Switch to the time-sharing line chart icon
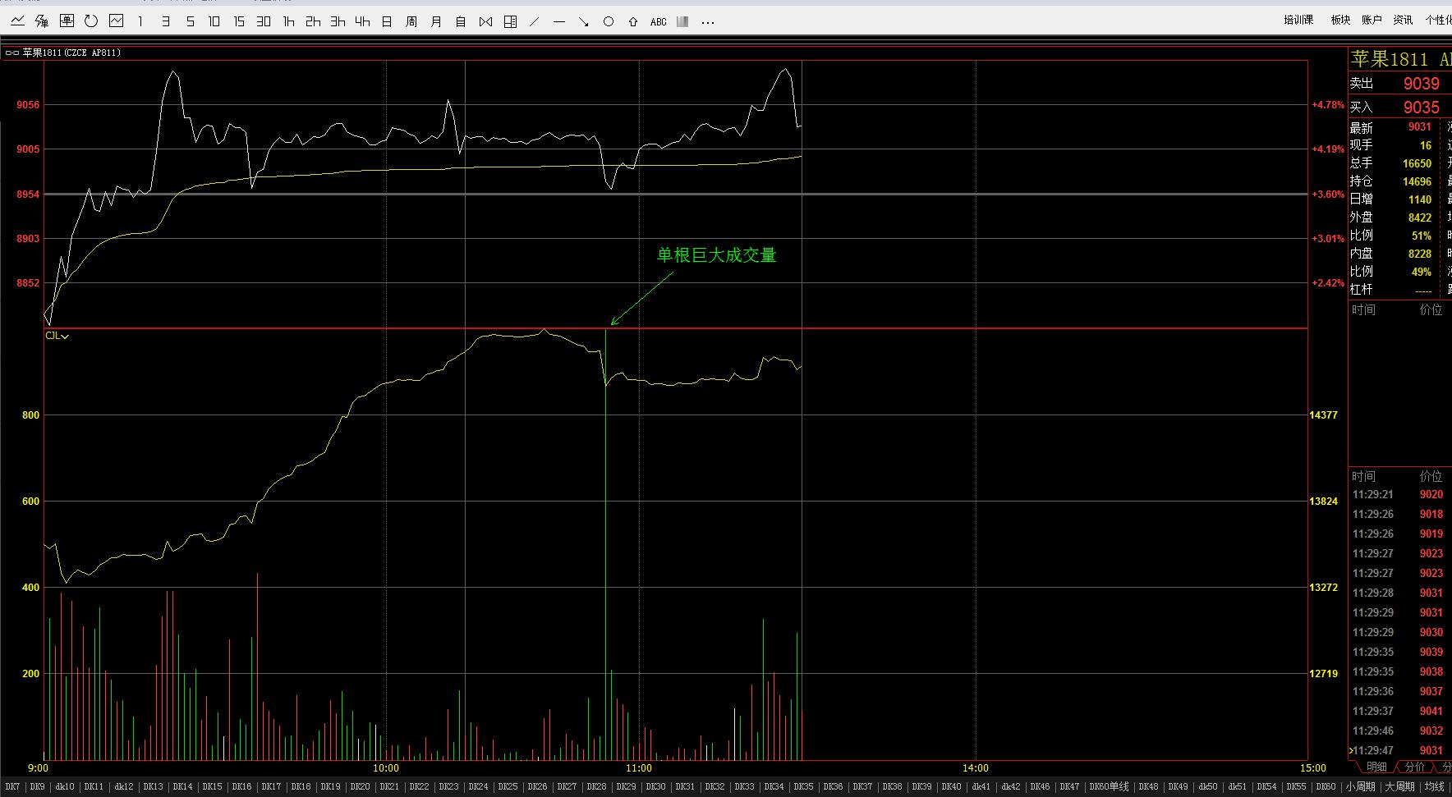The image size is (1452, 797). pyautogui.click(x=17, y=21)
